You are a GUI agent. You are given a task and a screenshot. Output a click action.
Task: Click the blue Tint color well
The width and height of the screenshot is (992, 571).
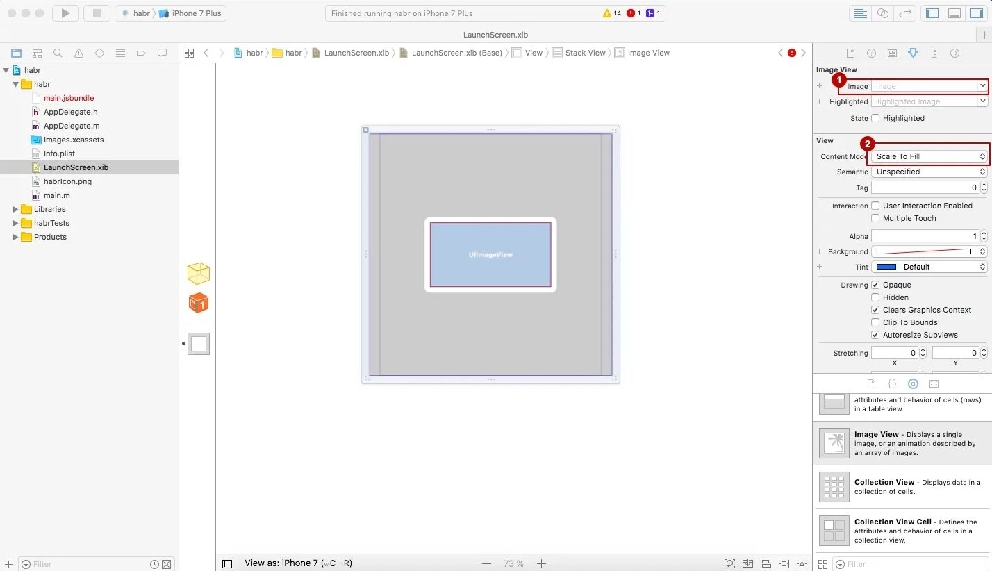pyautogui.click(x=886, y=267)
